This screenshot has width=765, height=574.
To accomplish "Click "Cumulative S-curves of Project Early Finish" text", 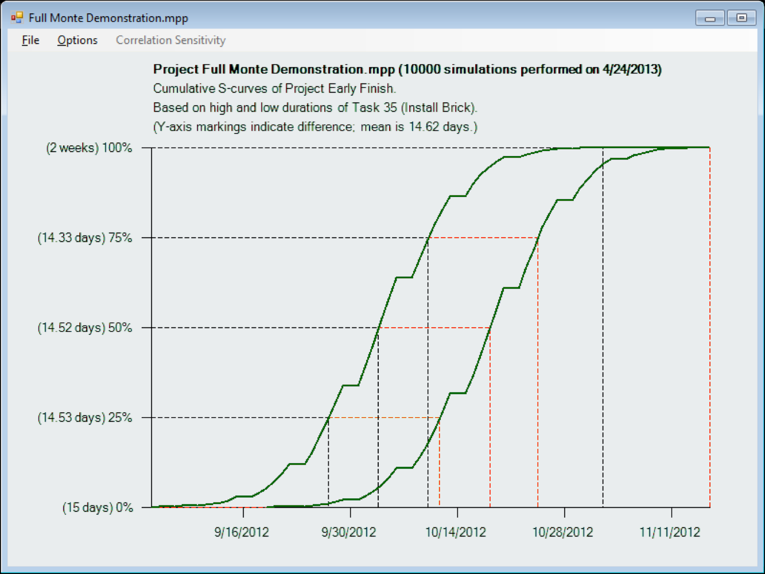I will (x=274, y=88).
